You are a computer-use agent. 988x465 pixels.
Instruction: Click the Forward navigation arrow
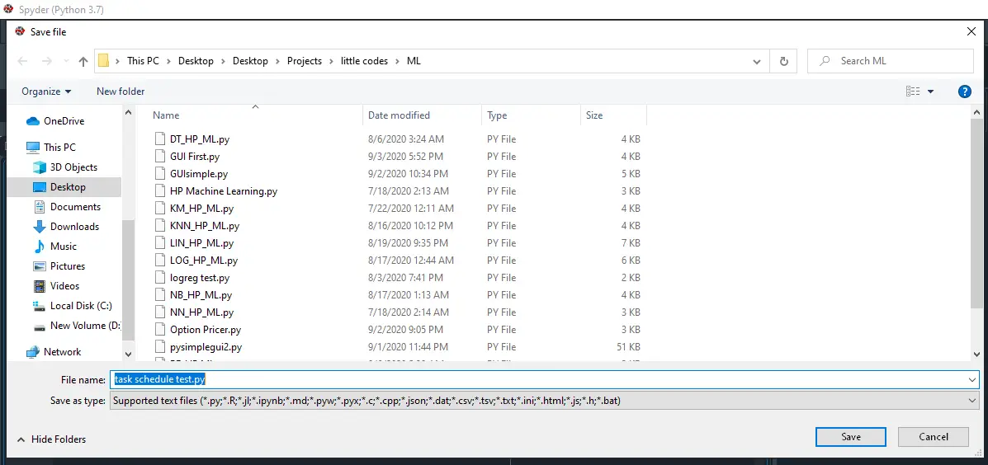click(46, 61)
